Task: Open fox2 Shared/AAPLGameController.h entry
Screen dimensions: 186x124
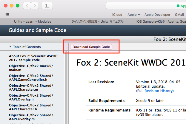Action: [31, 77]
